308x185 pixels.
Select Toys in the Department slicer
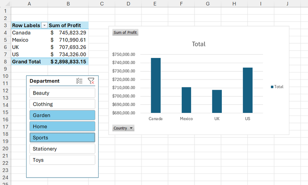click(x=62, y=160)
